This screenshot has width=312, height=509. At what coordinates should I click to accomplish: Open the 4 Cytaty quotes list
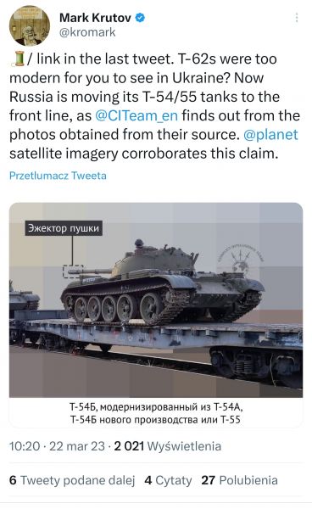(168, 480)
